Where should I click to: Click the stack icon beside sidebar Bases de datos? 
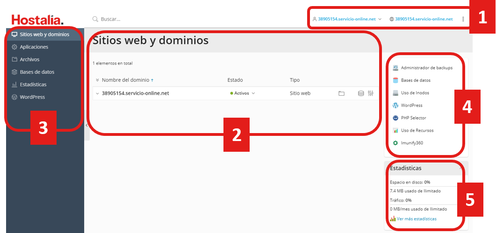[x=14, y=72]
